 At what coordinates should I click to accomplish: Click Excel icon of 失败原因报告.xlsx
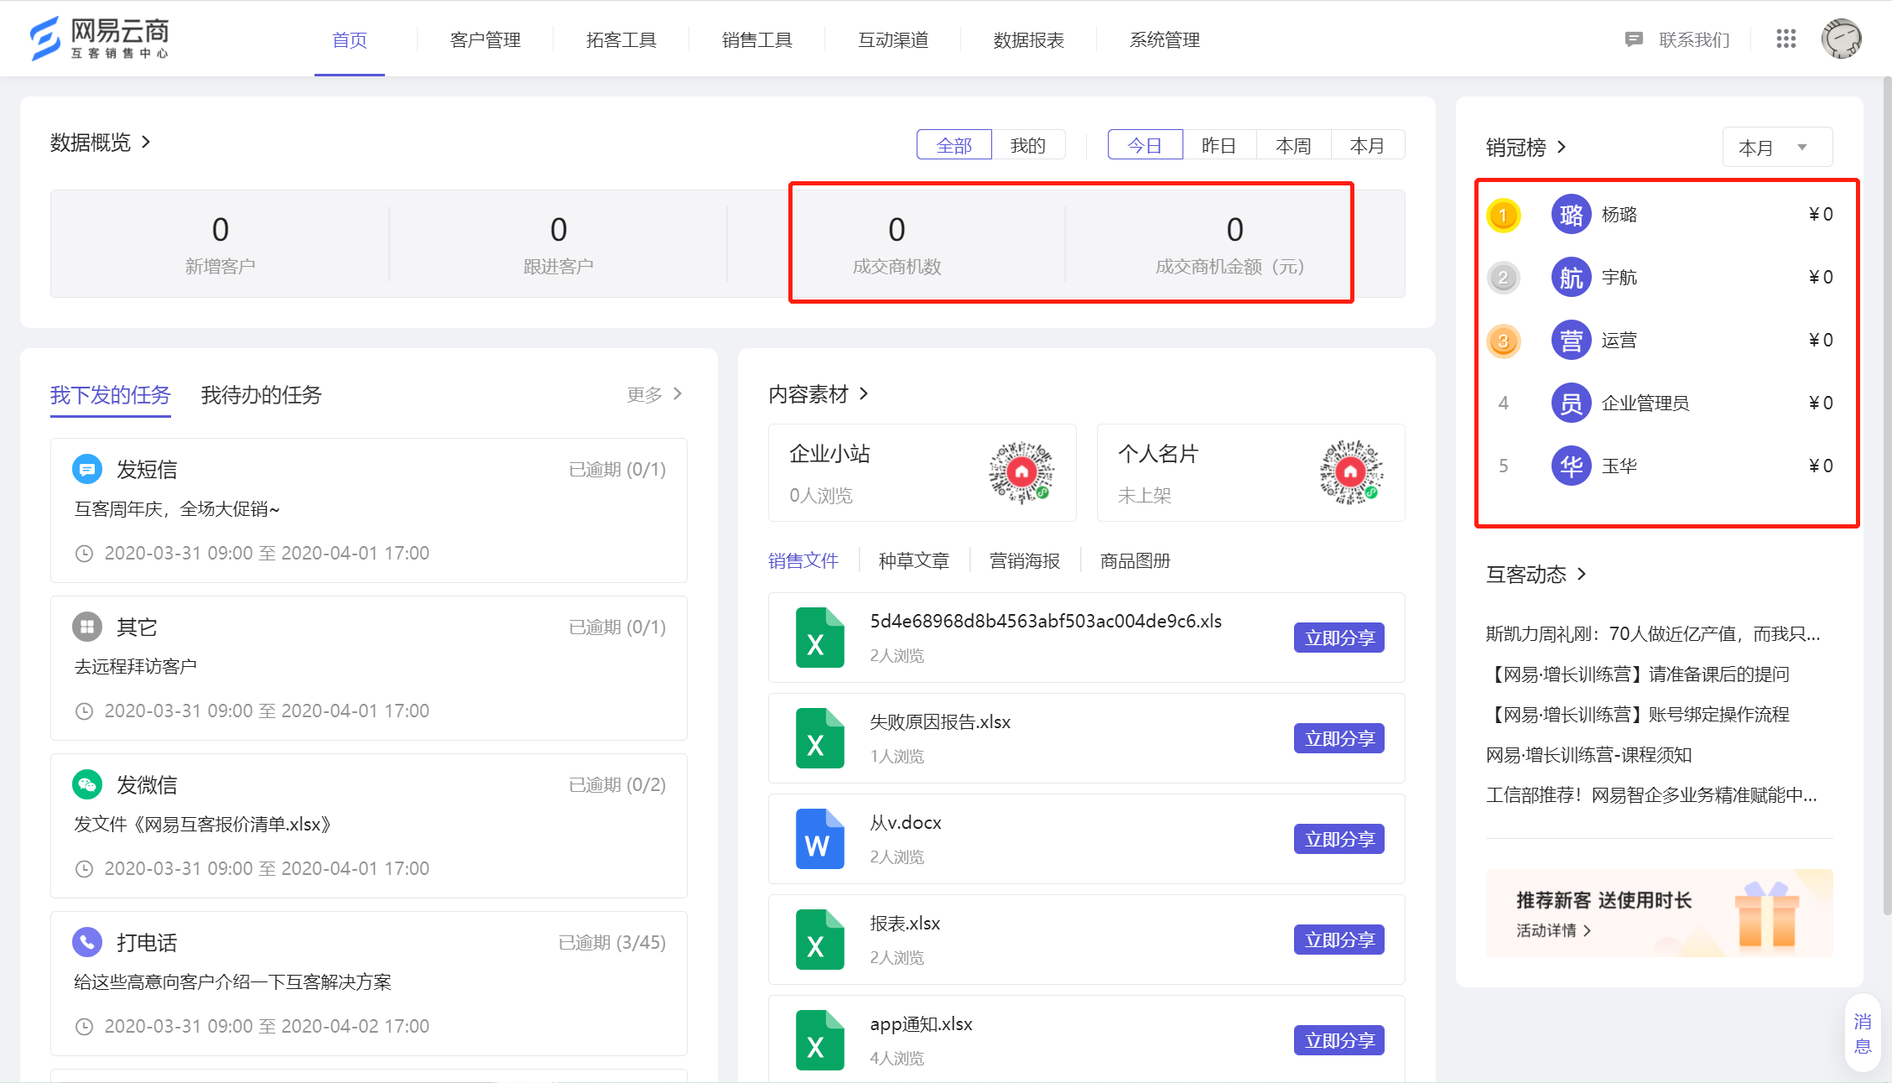819,738
